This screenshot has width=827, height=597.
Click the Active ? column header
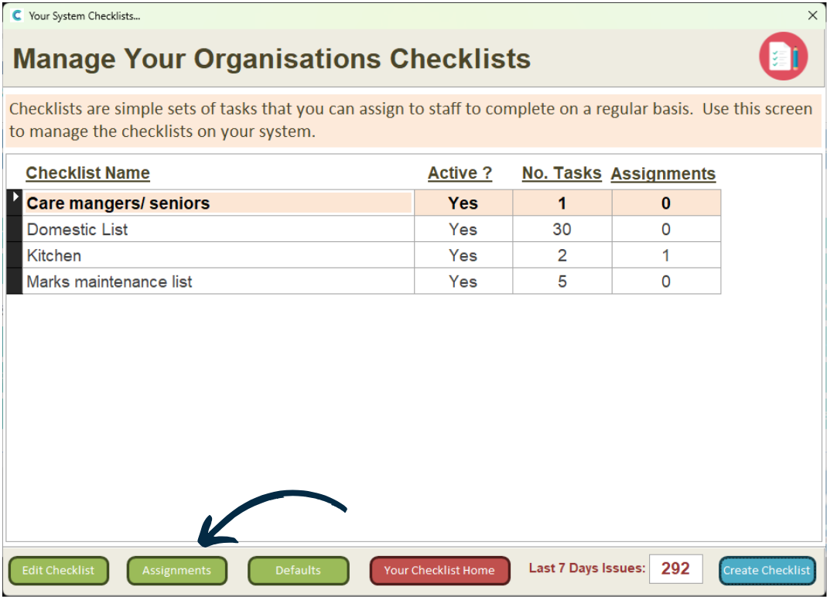[x=460, y=173]
